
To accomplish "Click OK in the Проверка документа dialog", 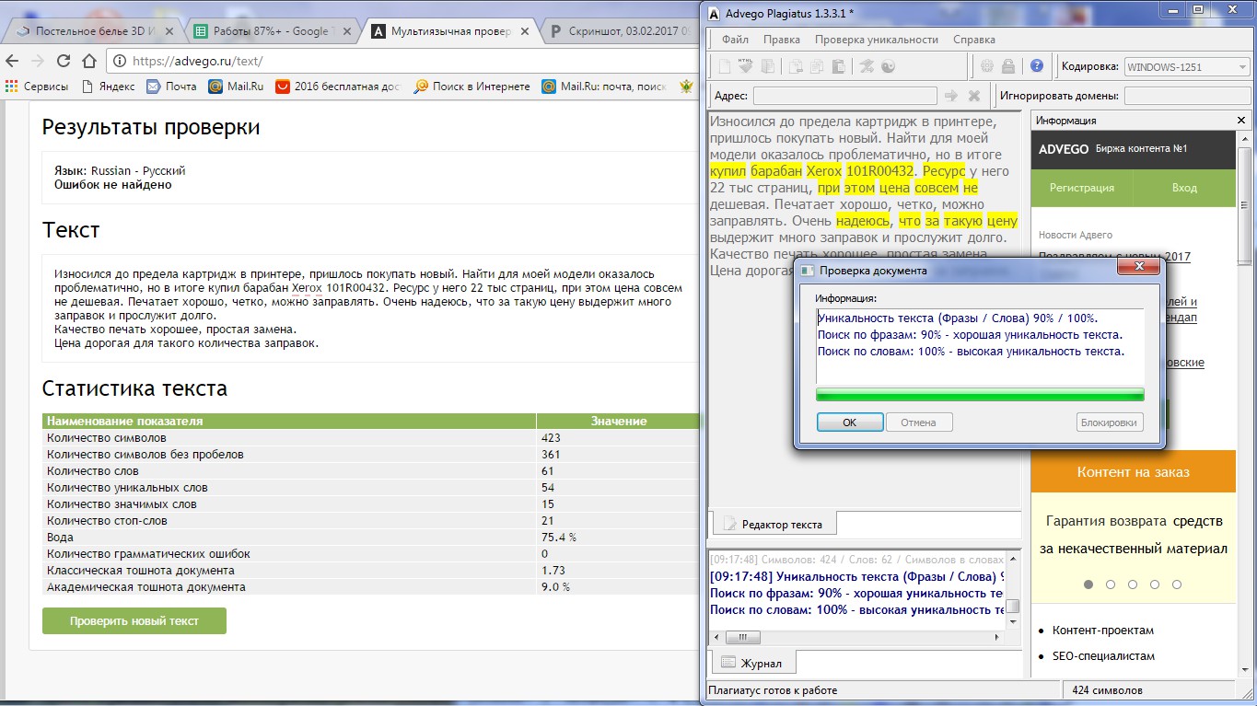I will [849, 422].
